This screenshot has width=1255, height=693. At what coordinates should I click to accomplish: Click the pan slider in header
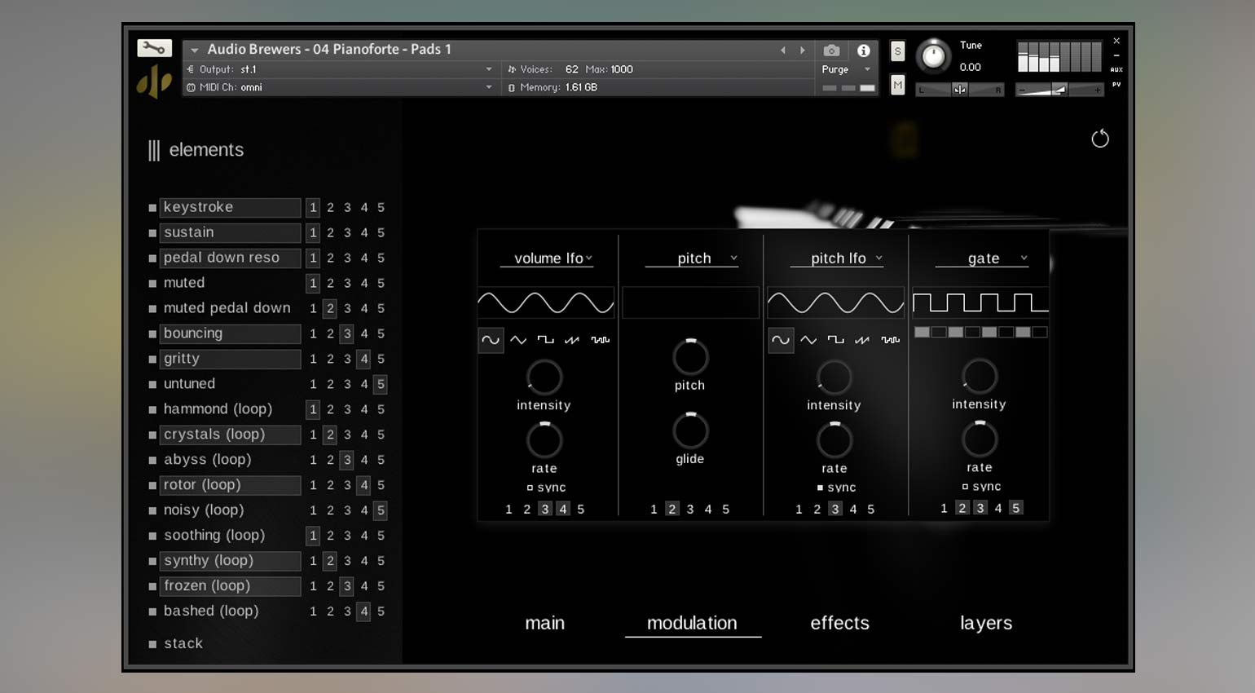click(x=960, y=90)
